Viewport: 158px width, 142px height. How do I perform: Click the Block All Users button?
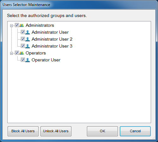tap(23, 131)
